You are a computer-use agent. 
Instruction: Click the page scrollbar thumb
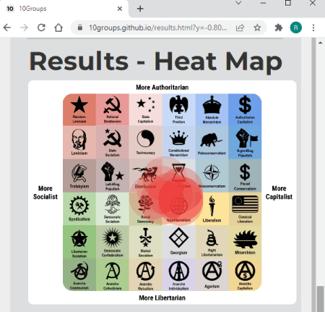(x=320, y=299)
